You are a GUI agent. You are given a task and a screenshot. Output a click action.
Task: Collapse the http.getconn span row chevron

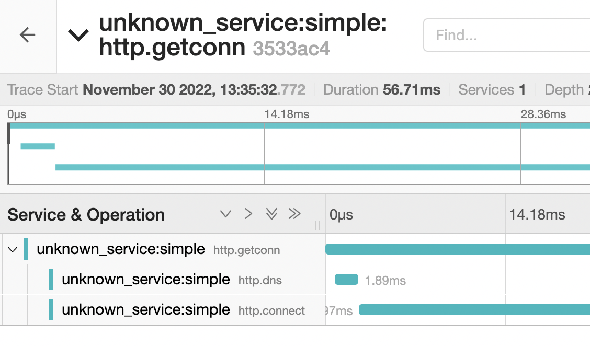click(x=13, y=249)
